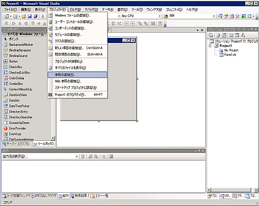This screenshot has height=206, width=259.
Task: Click the Save icon in the toolbar
Action: [x=30, y=16]
